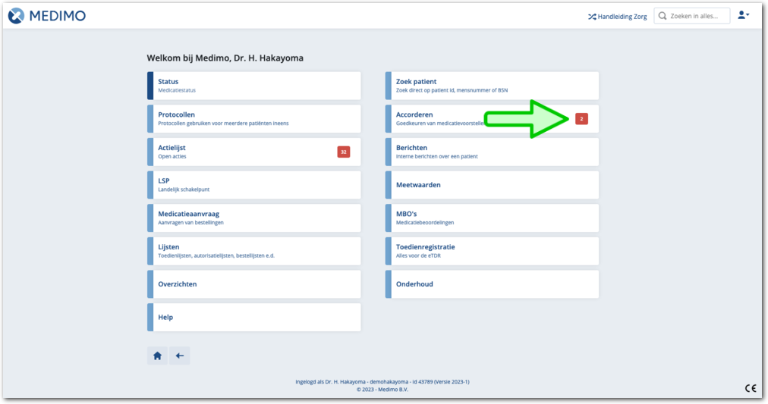This screenshot has height=404, width=768.
Task: Click the Medimo logo icon
Action: (x=17, y=16)
